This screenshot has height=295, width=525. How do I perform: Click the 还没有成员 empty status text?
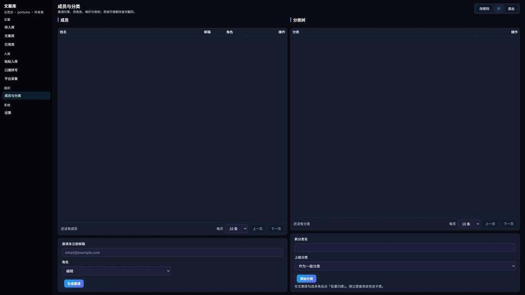pyautogui.click(x=69, y=229)
